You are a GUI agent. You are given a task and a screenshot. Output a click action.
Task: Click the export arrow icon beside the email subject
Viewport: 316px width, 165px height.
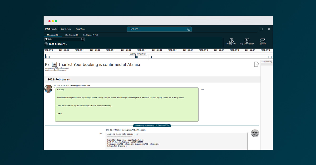256,64
